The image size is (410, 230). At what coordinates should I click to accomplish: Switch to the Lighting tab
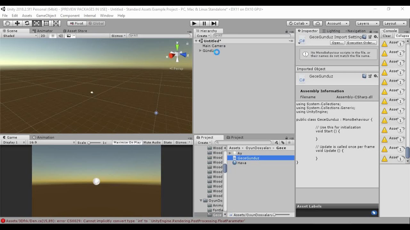point(331,31)
